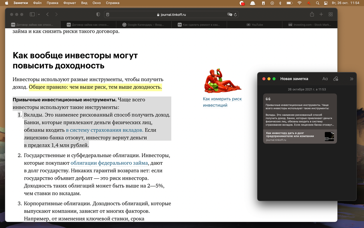364x228 pixels.
Task: Click the red hammer-like menu bar icon
Action: [309, 3]
